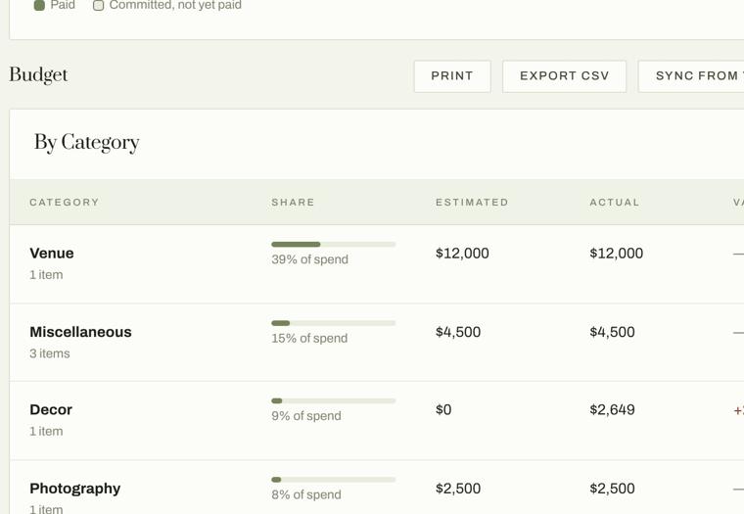
Task: Click the Committed, not yet paid swatch
Action: 98,5
